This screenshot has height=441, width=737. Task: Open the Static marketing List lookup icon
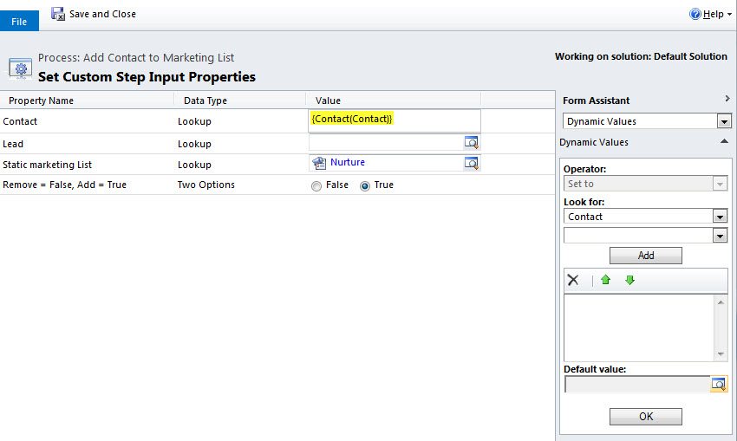[x=471, y=163]
